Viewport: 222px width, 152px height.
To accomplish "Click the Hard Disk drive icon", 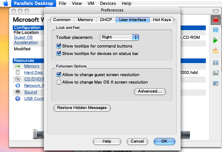I will tap(18, 72).
